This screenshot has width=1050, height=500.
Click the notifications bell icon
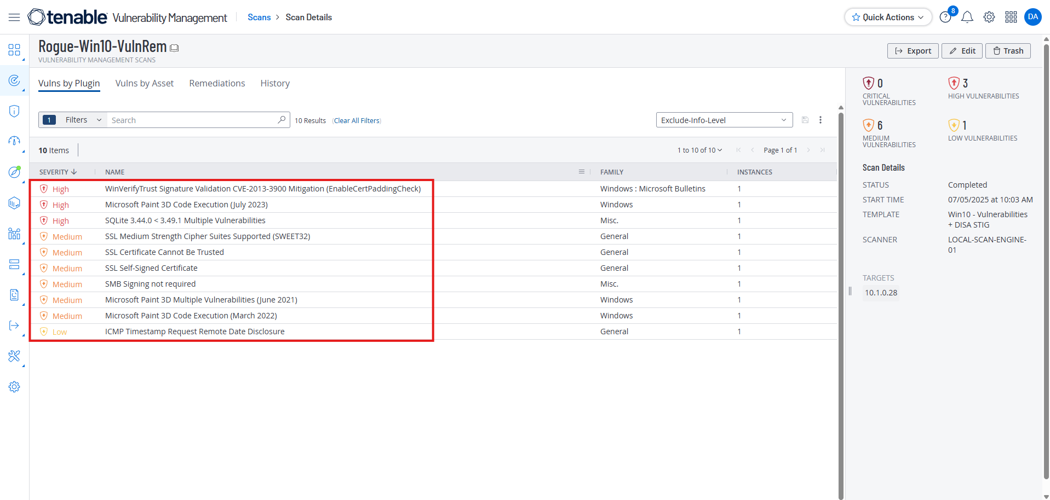click(967, 18)
